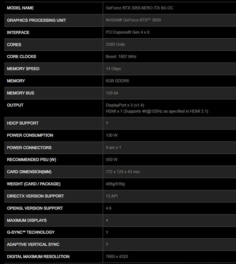Click the PCI Express Gen 4 x 8 value

click(127, 32)
